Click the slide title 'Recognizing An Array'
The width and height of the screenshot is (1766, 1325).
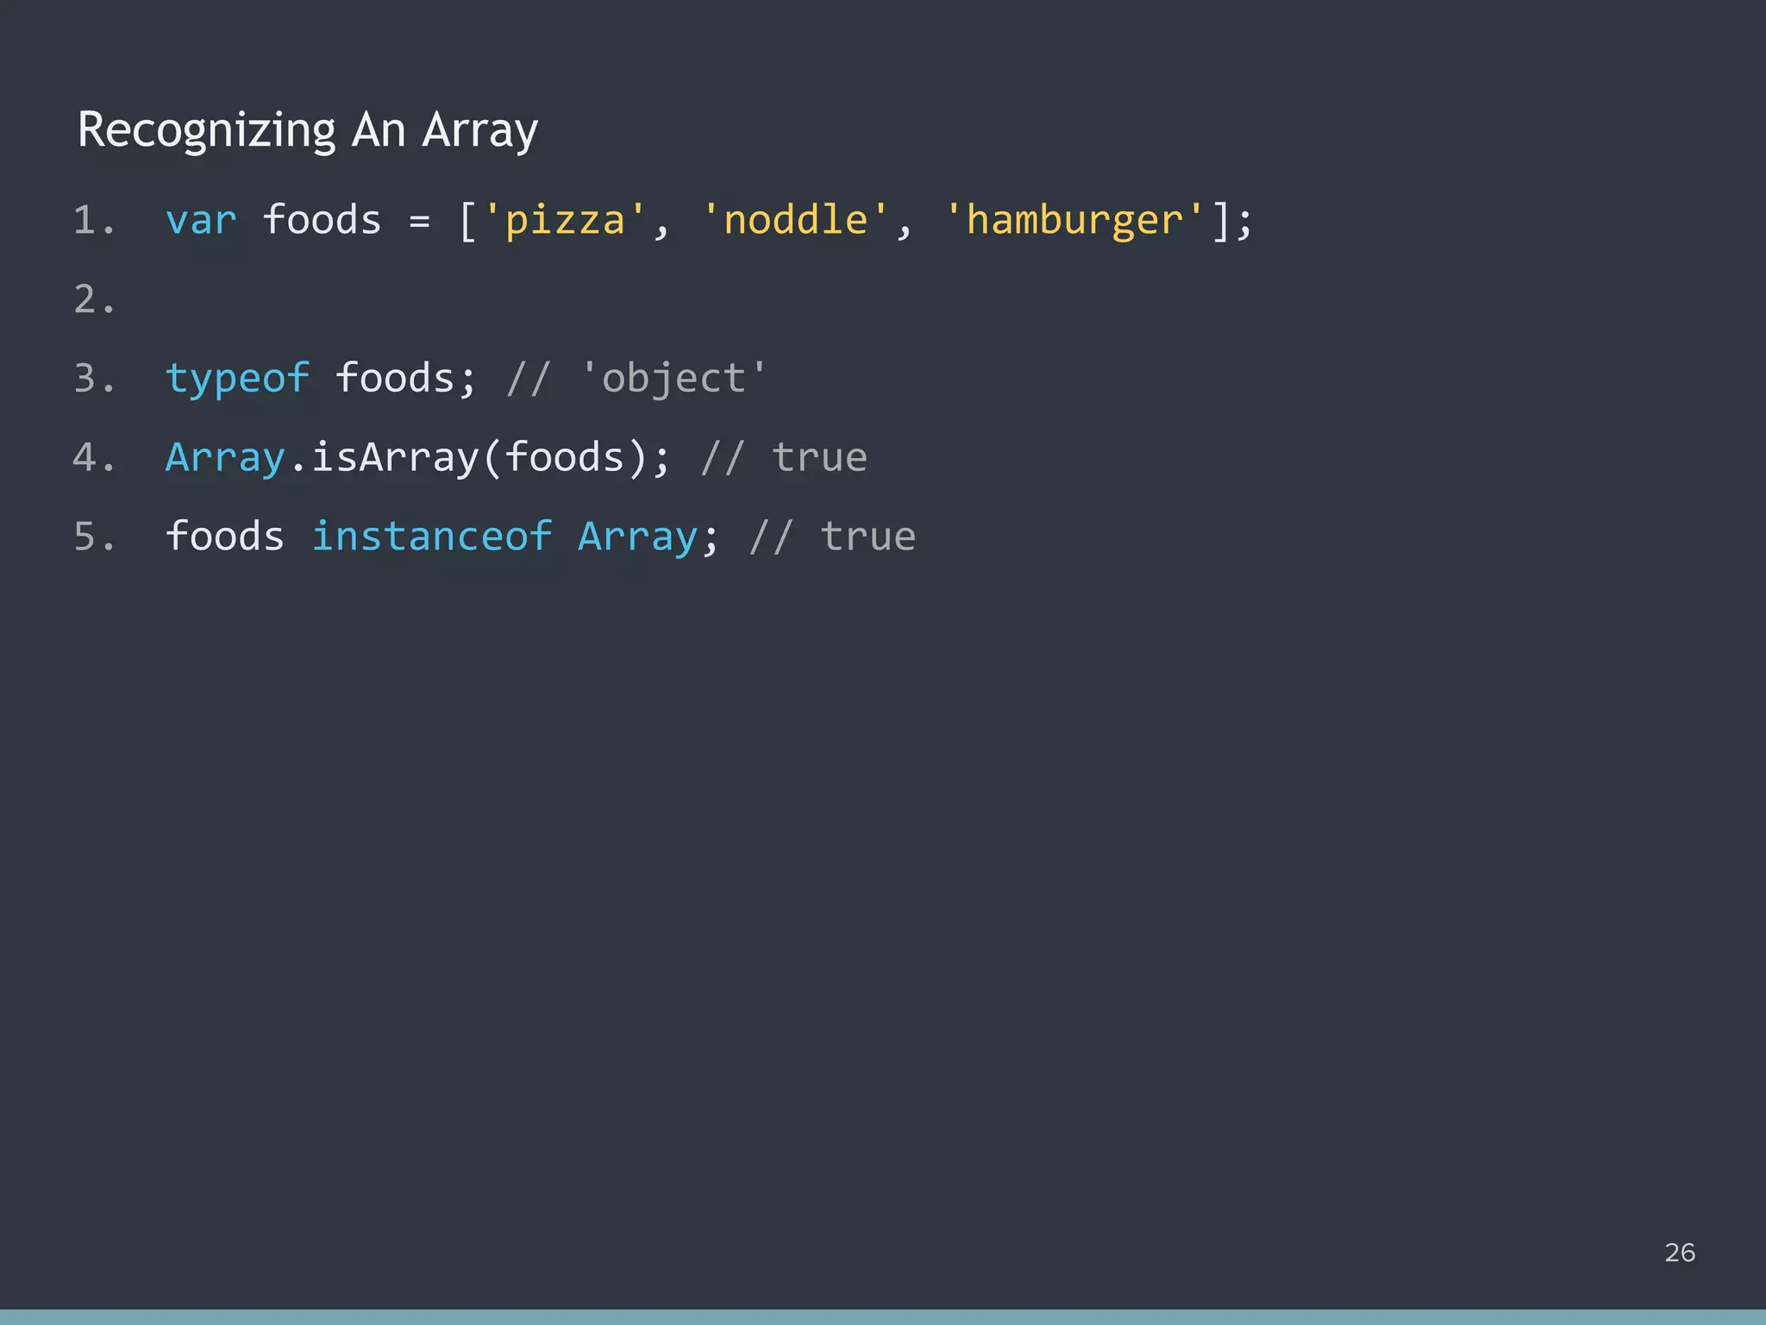[x=307, y=129]
